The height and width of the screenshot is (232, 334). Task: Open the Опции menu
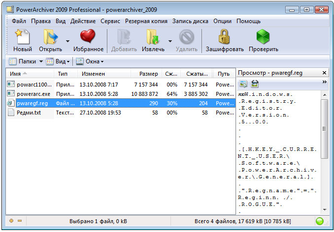(222, 21)
